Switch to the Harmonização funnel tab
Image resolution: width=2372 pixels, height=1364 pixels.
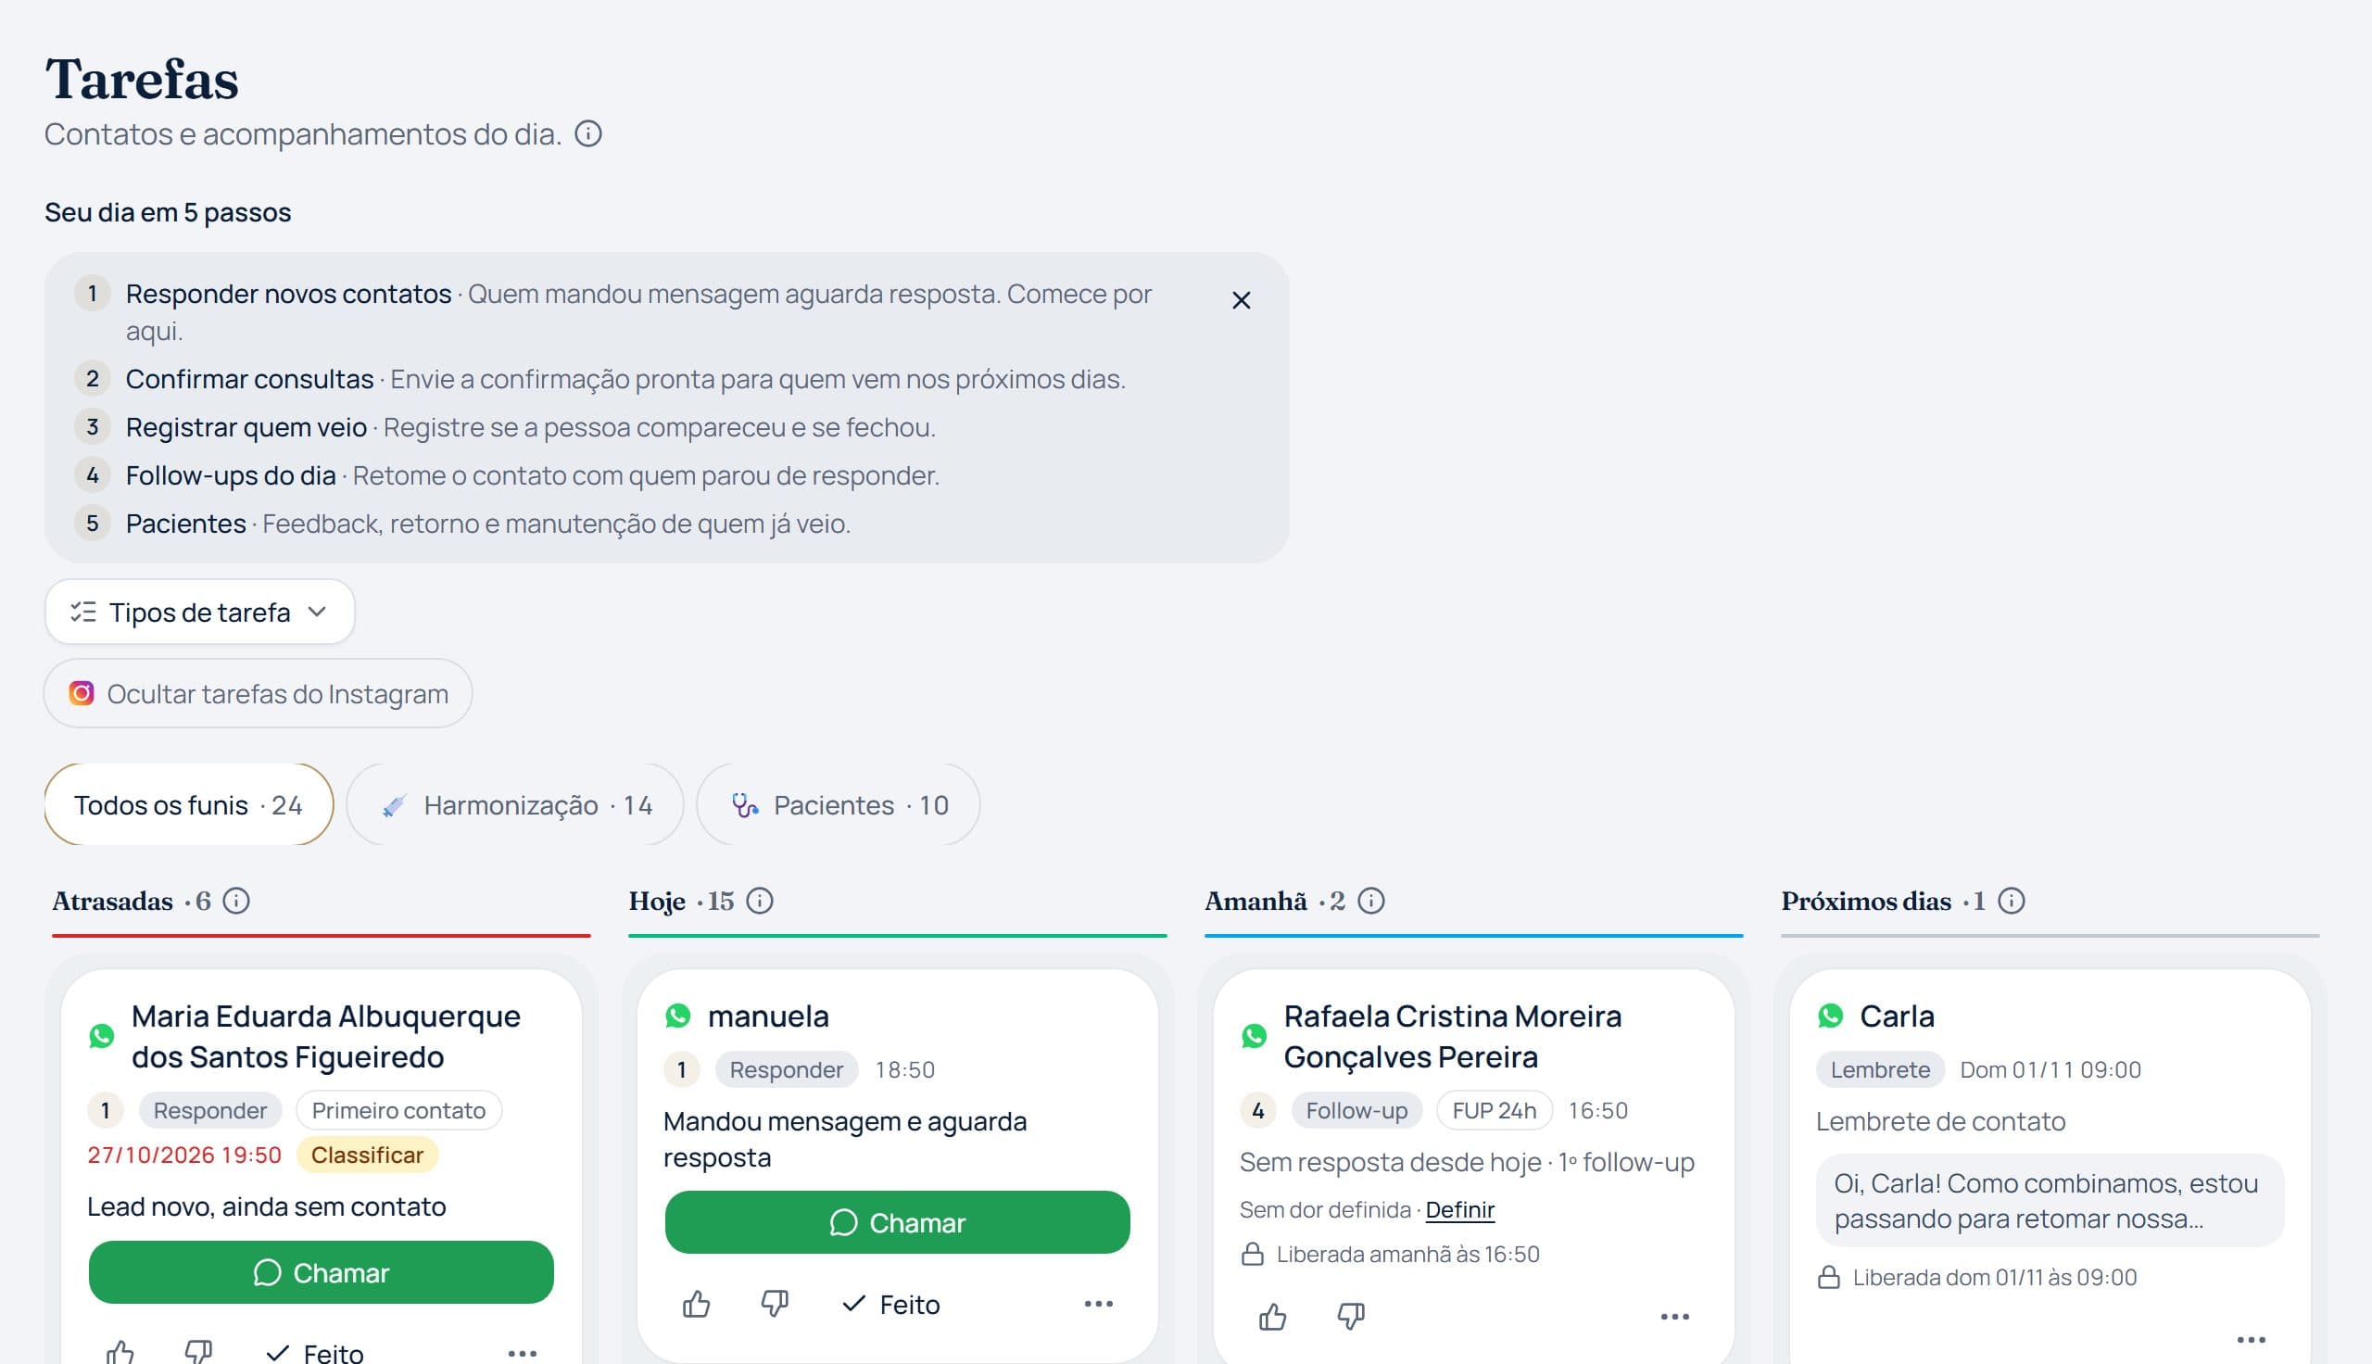[515, 804]
